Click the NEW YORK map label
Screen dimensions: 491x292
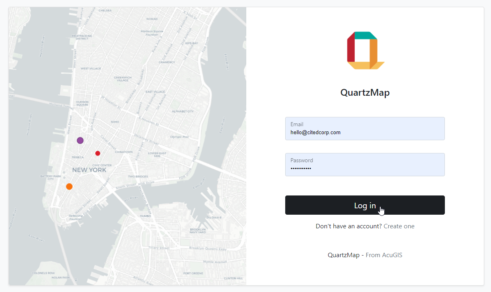click(89, 170)
